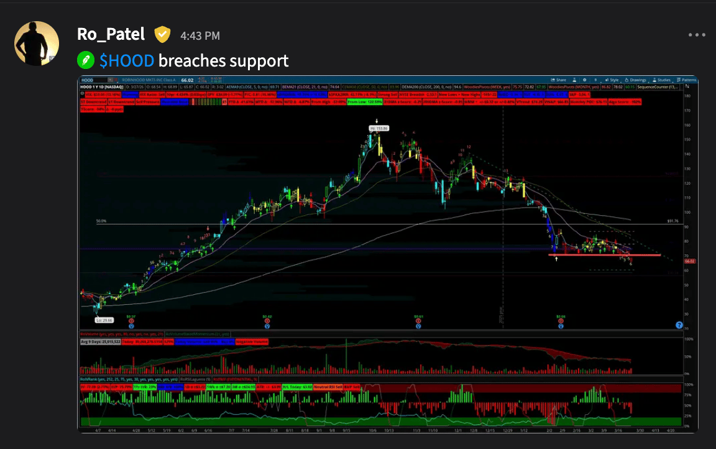Screen dimensions: 716x449
Task: Open the Style dropdown in chart toolbar
Action: coord(612,80)
